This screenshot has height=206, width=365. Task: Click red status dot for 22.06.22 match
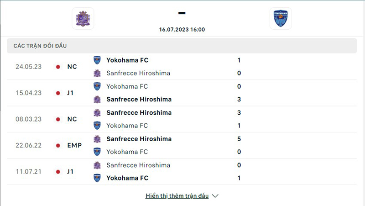(x=58, y=146)
